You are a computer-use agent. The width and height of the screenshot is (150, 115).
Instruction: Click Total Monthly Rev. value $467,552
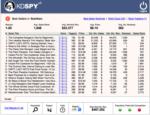(x=98, y=110)
